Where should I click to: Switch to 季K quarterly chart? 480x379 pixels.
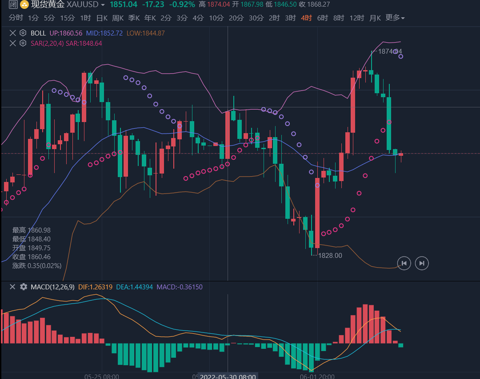(134, 18)
